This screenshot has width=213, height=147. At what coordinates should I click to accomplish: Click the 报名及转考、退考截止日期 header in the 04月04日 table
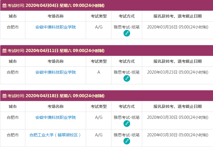click(x=178, y=16)
